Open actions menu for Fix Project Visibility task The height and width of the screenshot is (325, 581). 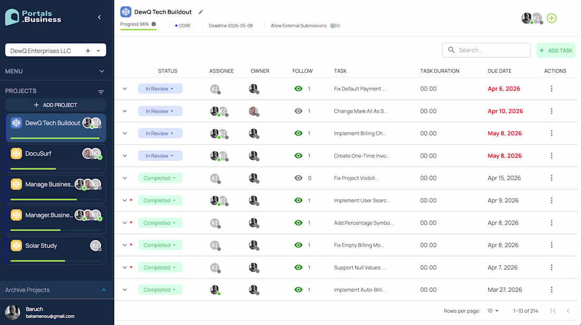(551, 178)
